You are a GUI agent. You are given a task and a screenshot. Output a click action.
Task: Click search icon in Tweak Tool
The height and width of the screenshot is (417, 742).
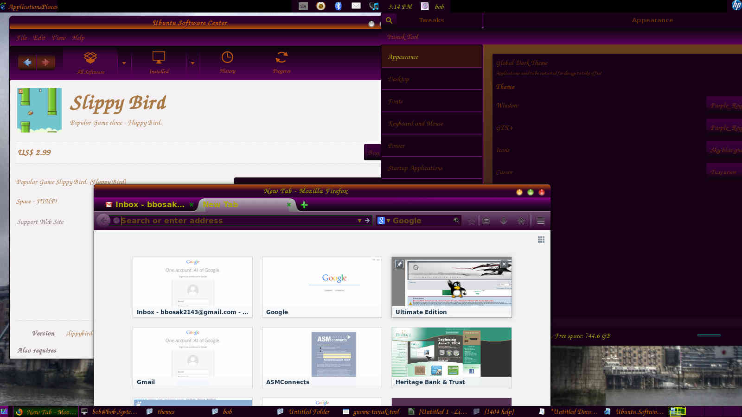[x=389, y=20]
